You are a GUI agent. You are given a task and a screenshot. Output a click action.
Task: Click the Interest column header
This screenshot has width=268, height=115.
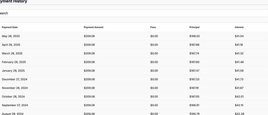pyautogui.click(x=239, y=27)
